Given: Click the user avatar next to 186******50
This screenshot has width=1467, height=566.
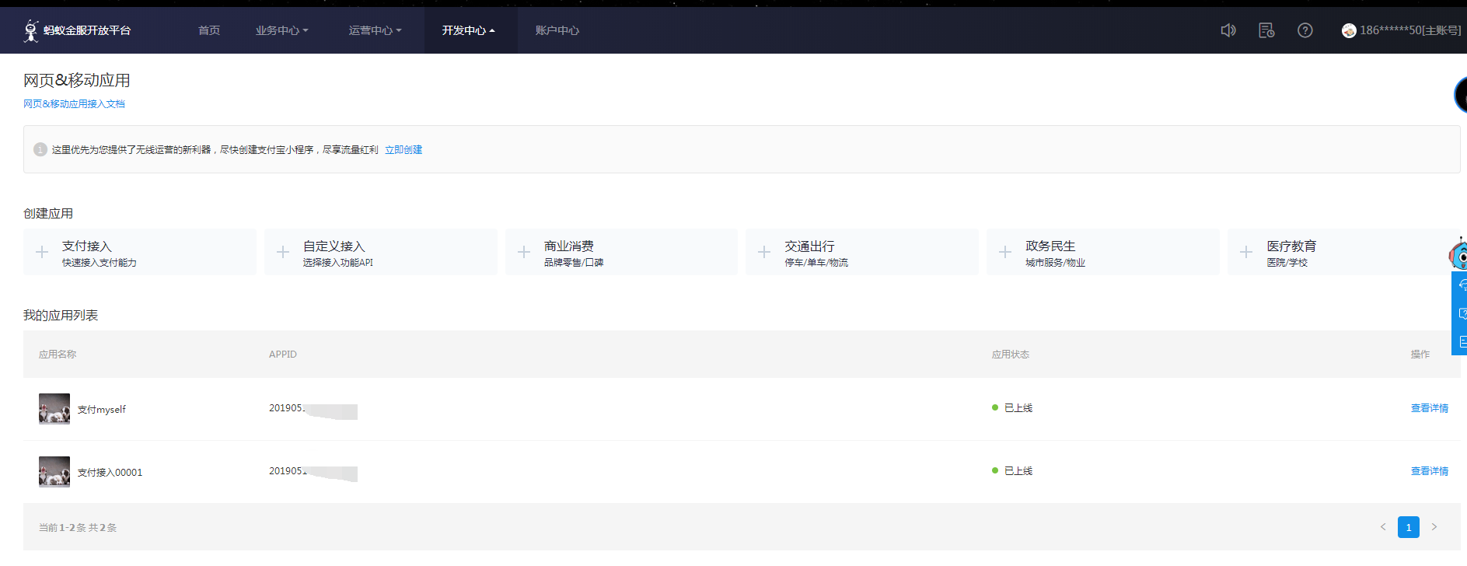Looking at the screenshot, I should pyautogui.click(x=1349, y=30).
